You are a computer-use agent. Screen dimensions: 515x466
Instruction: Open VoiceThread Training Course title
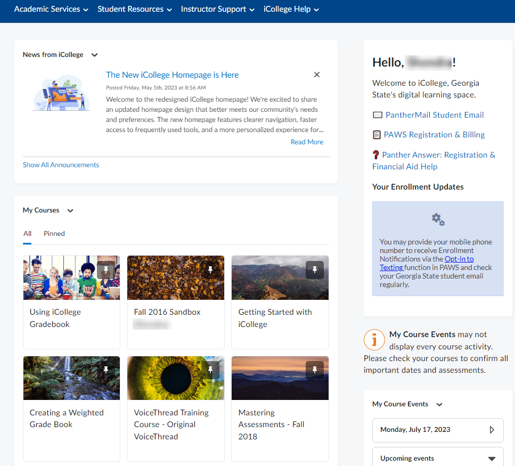(x=171, y=424)
